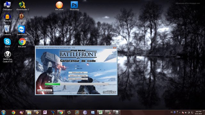205x115 pixels.
Task: Open the Ordinateur desktop icon
Action: click(x=7, y=6)
